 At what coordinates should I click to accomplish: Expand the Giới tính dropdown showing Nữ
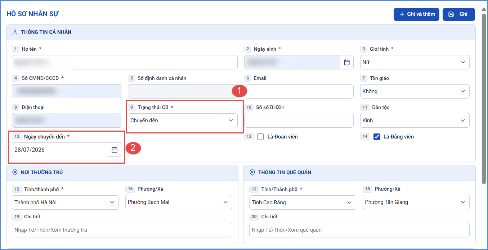pyautogui.click(x=415, y=62)
